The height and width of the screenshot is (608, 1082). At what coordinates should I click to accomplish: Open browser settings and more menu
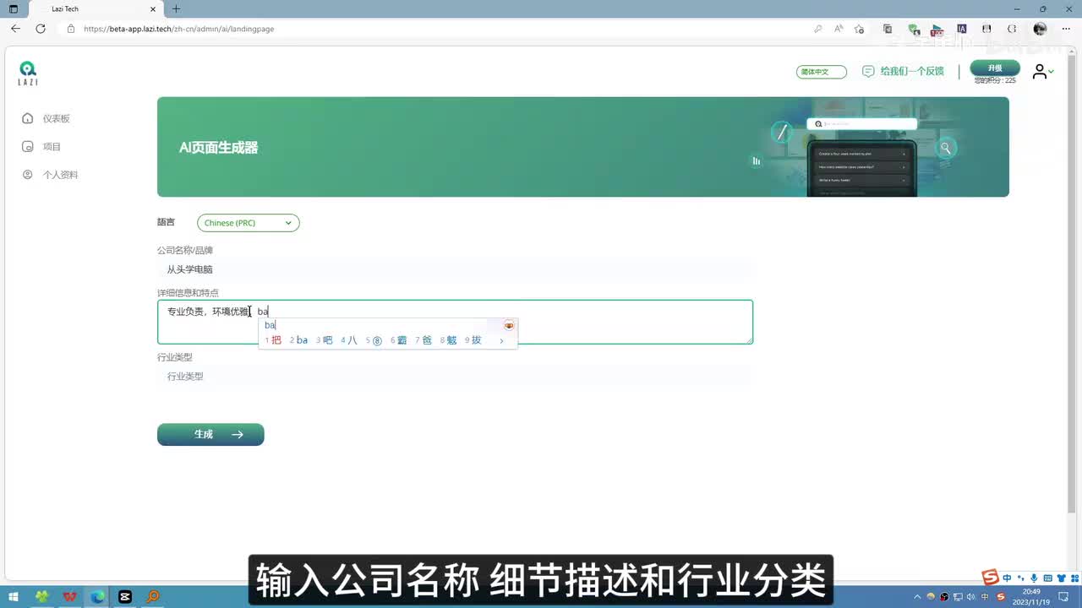point(1066,29)
